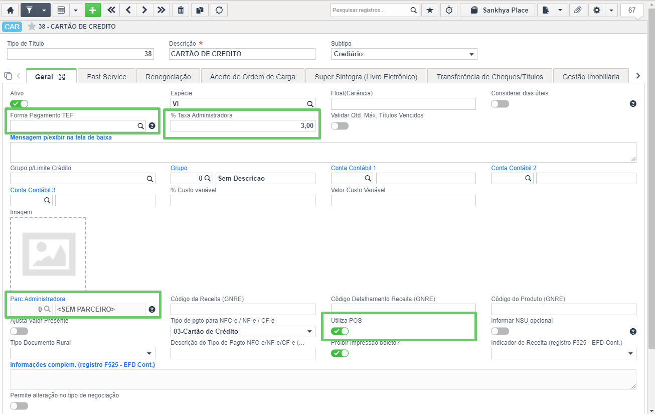Go to the home screen icon
Viewport: 655px width, 414px height.
(10, 10)
